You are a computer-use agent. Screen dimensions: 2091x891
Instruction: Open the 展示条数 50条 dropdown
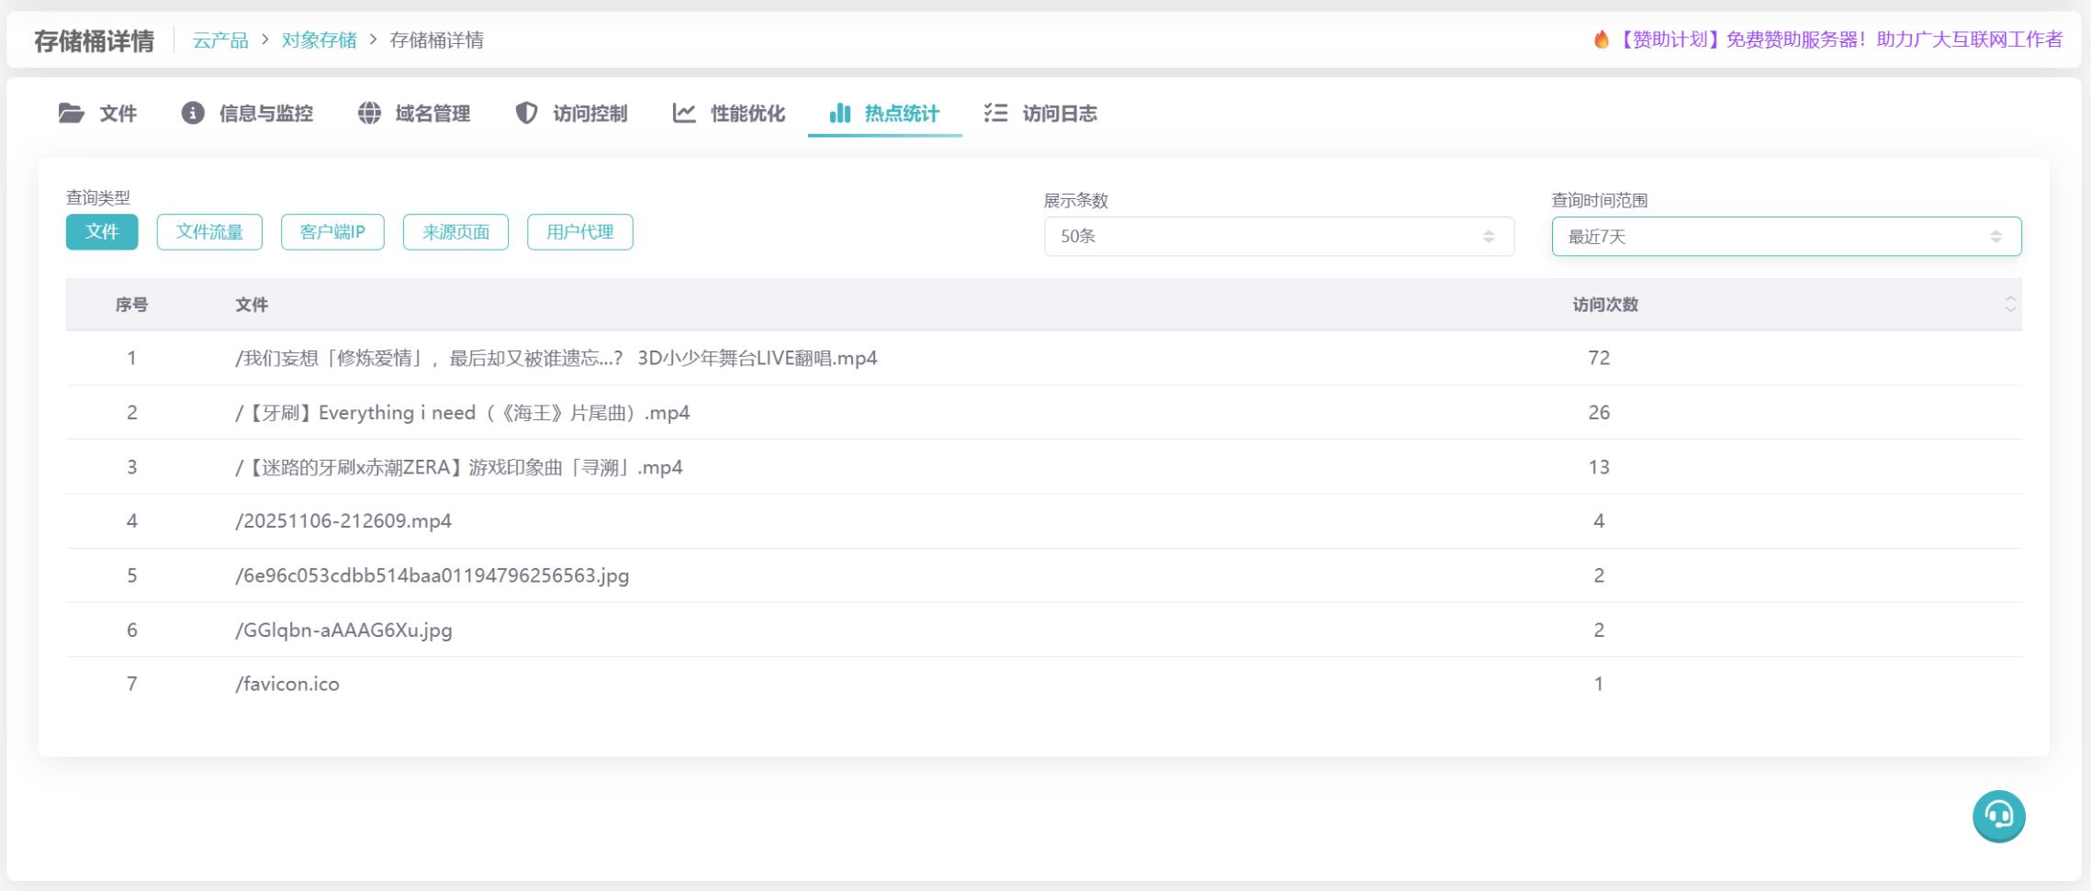point(1278,237)
